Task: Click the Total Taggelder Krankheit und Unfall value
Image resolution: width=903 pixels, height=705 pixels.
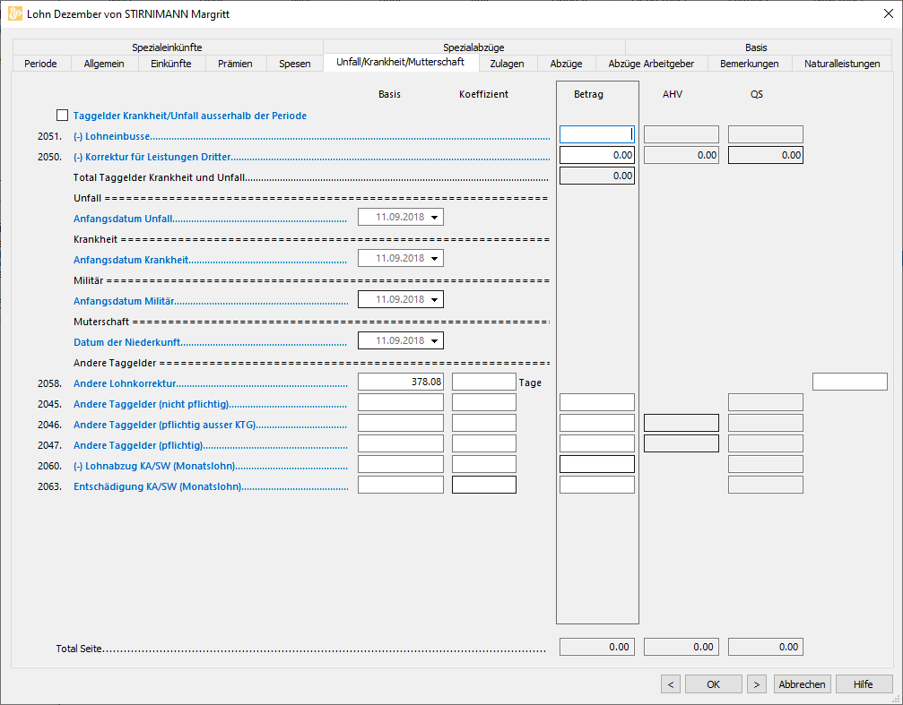Action: (596, 176)
